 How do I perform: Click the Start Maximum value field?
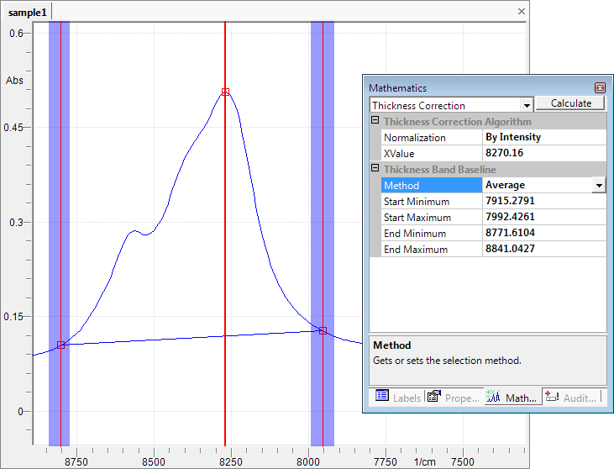click(x=543, y=218)
